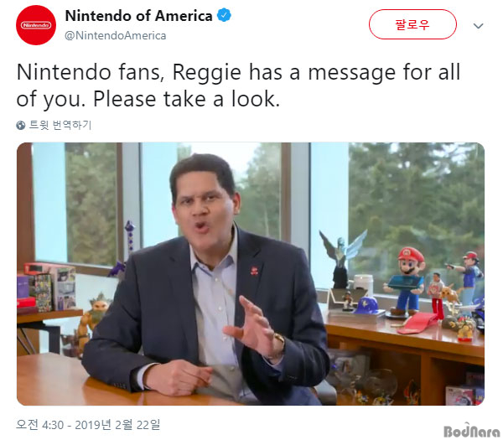Click the Nintendo red logo avatar
Viewport: 503px width, 440px height.
pyautogui.click(x=36, y=25)
